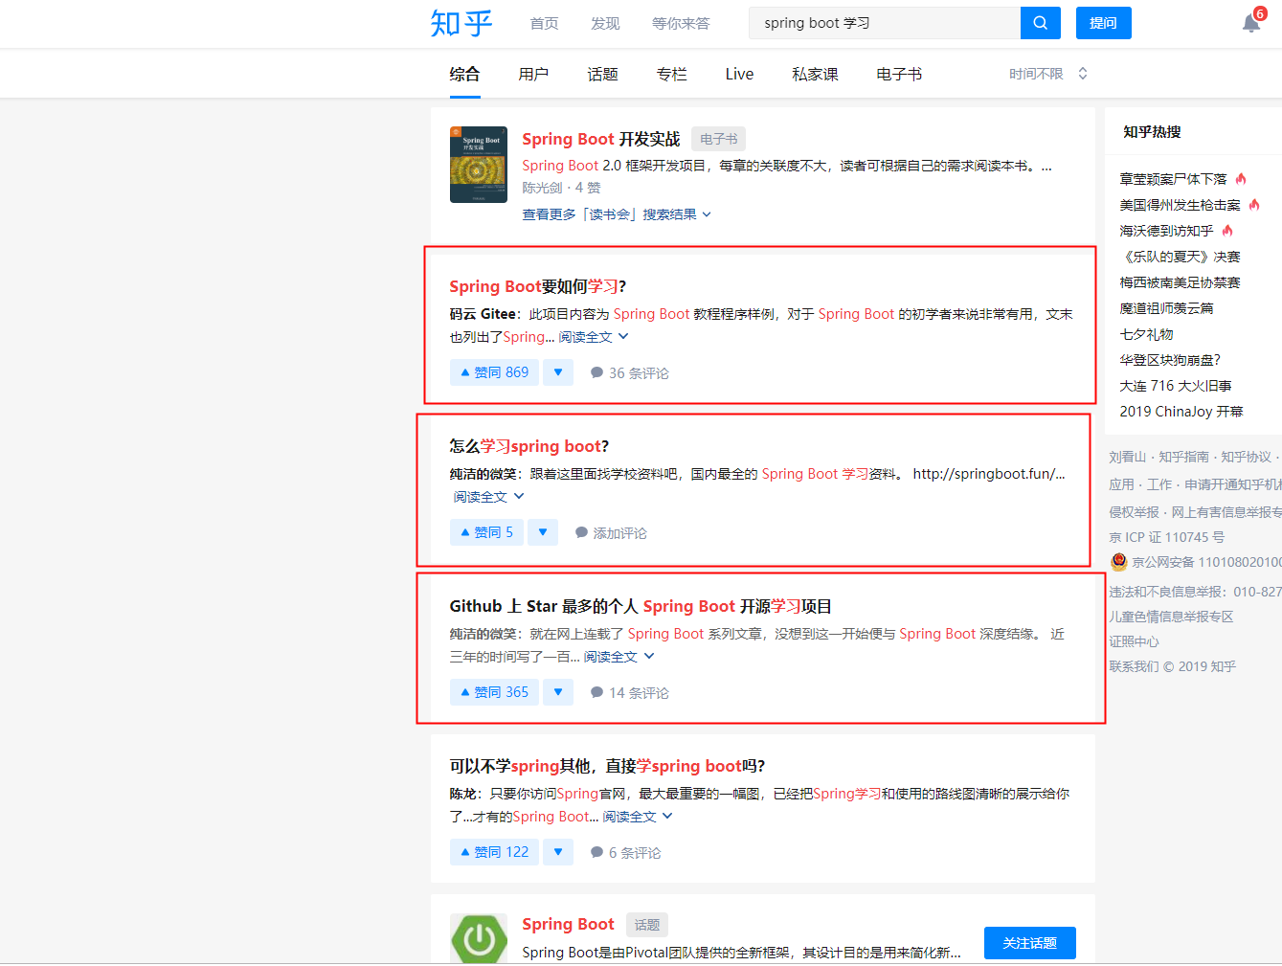Switch to the 私家课 search tab

pyautogui.click(x=815, y=74)
